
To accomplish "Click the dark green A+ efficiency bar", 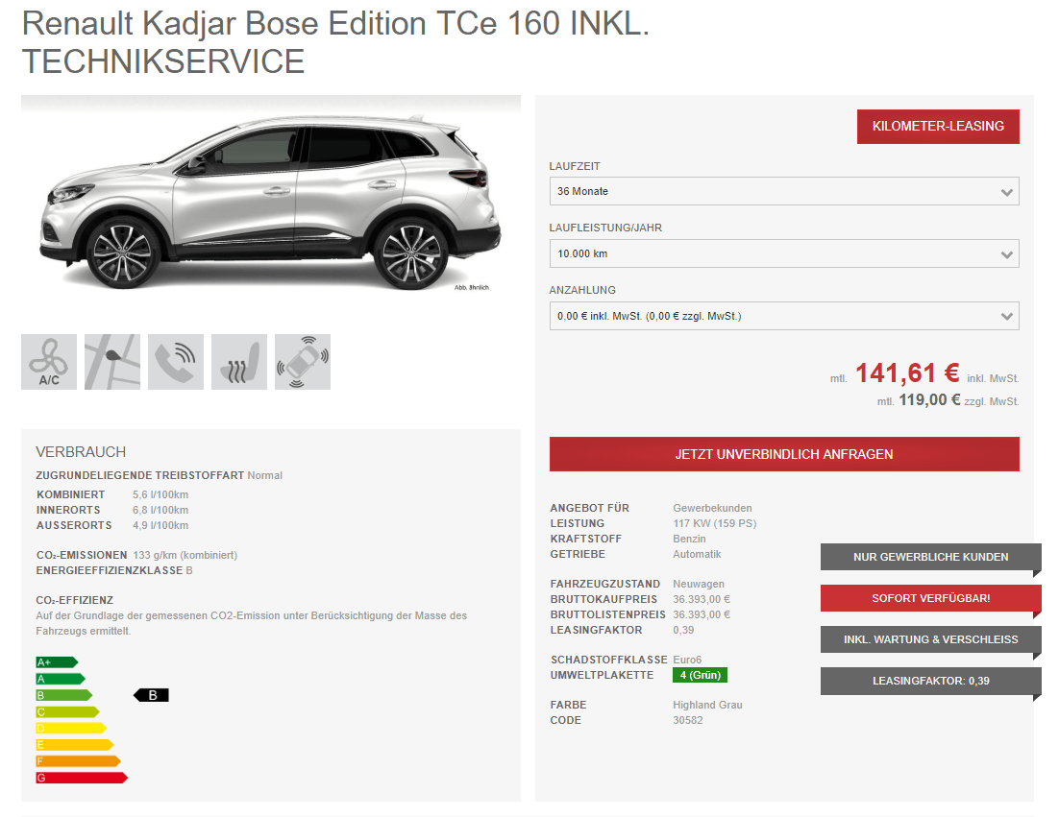I will [x=57, y=662].
